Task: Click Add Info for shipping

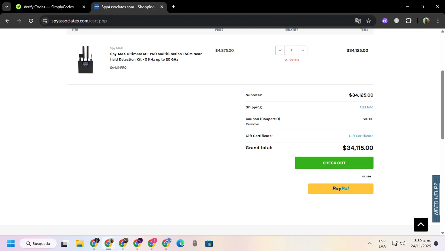Action: 366,107
